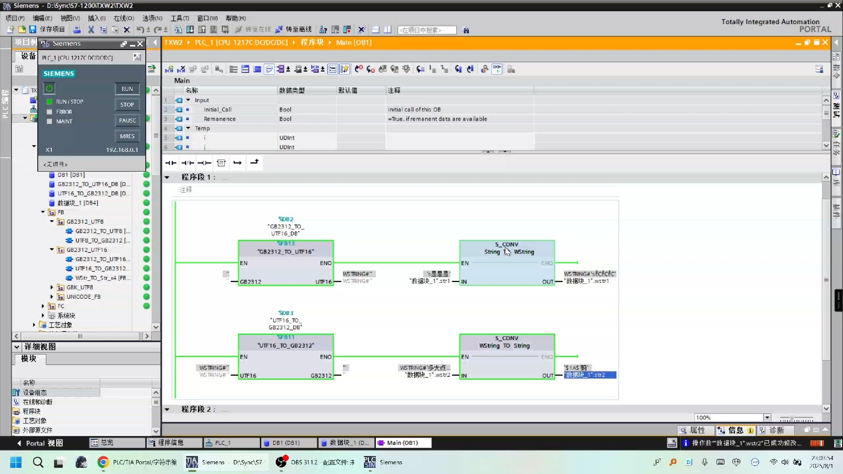Expand the GBK_UTF8 folder
Viewport: 843px width, 474px height.
[52, 287]
